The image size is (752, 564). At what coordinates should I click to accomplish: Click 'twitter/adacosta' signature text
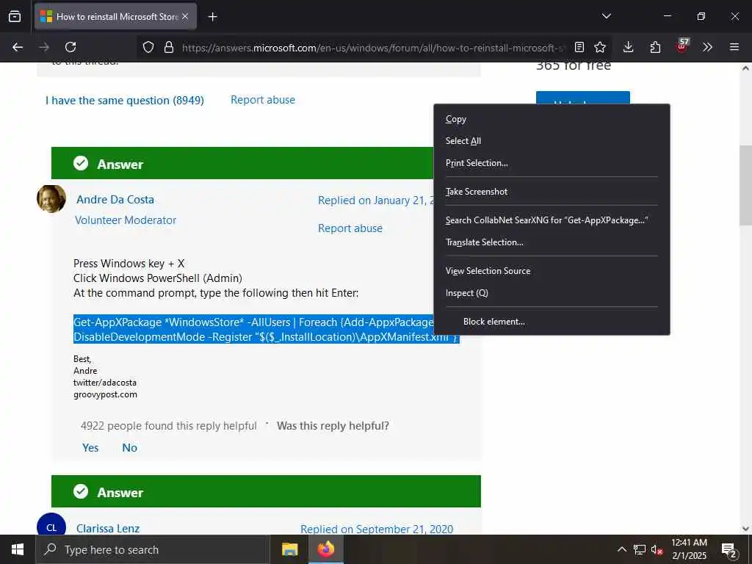tap(105, 383)
